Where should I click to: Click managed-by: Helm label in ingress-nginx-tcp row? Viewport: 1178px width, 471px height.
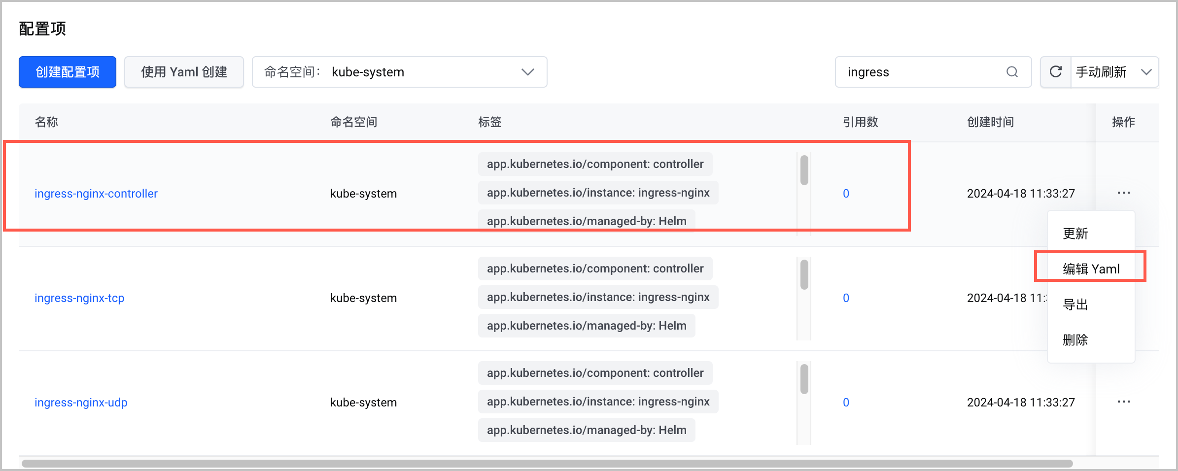pos(587,326)
